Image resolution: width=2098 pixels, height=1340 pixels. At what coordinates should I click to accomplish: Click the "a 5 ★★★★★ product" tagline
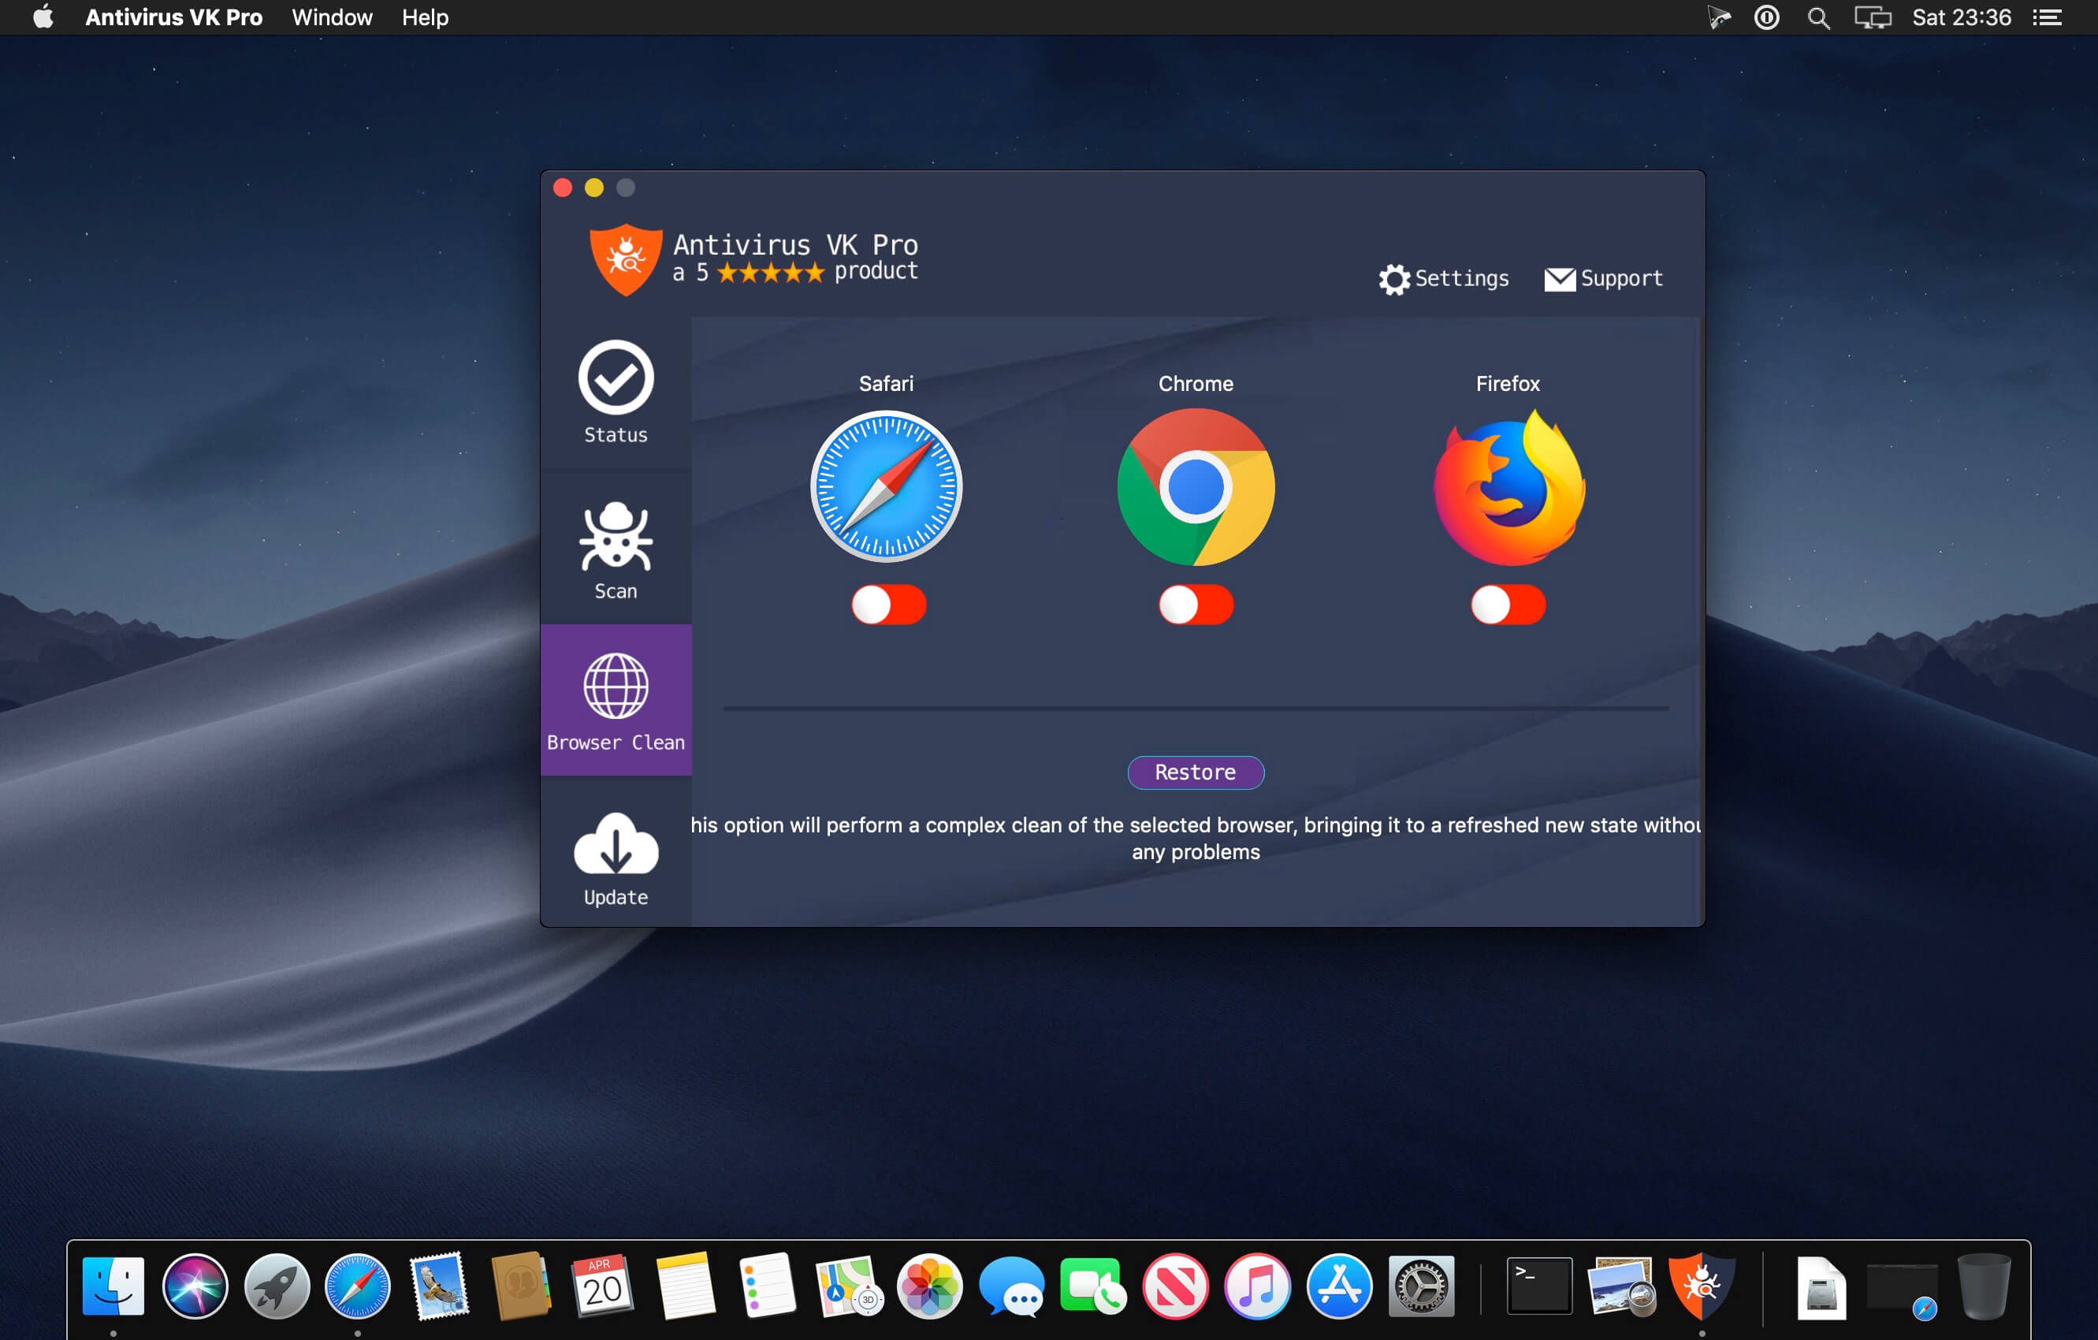pyautogui.click(x=795, y=272)
